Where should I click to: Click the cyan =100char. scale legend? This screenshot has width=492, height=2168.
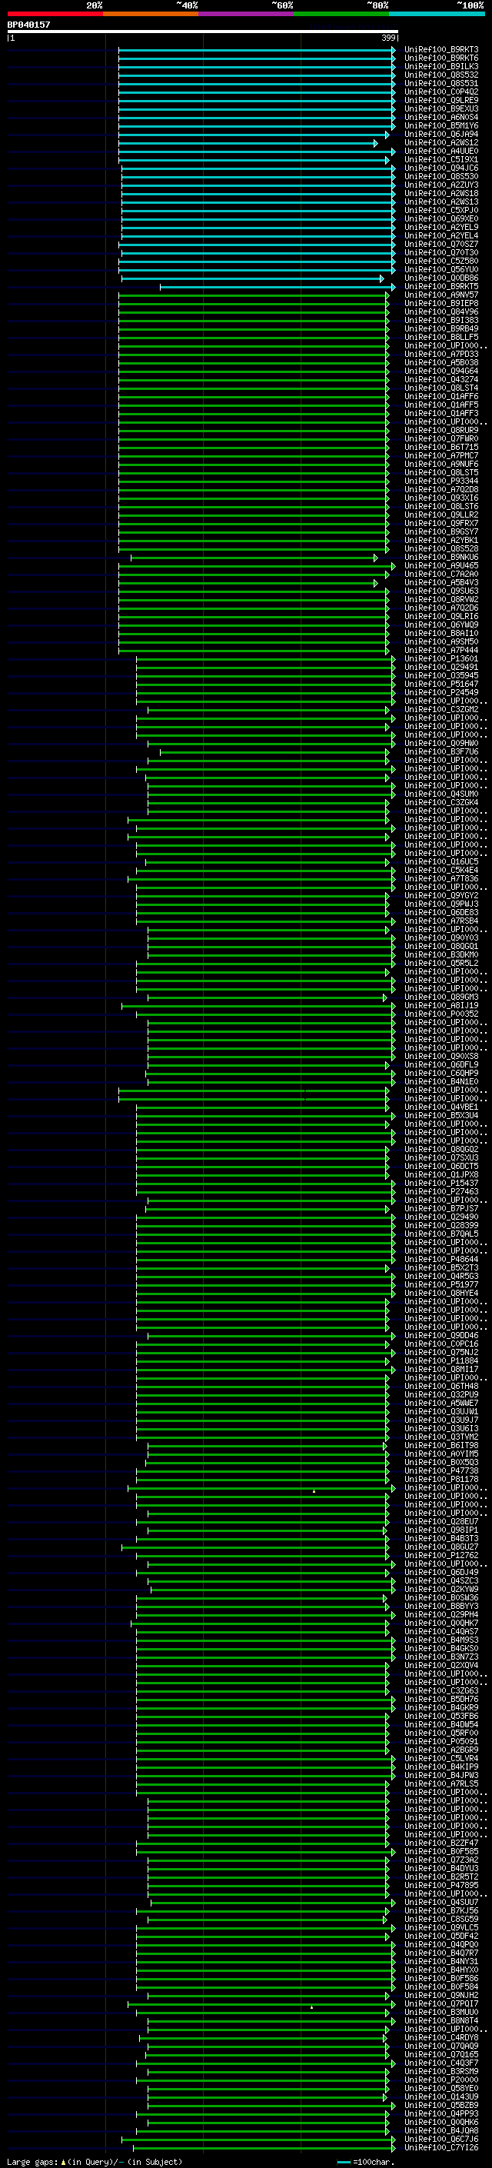365,2162
